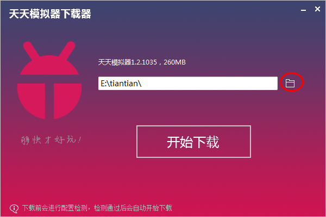Click the handwritten slogan 够快才好玩!
This screenshot has width=326, height=217.
(51, 140)
